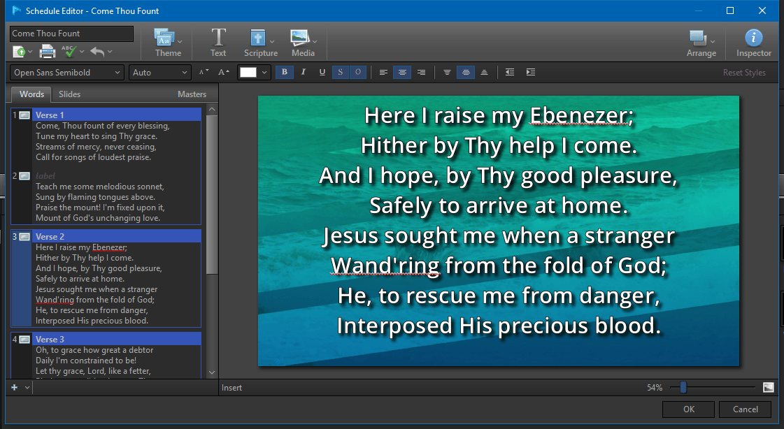
Task: Toggle bold formatting off
Action: click(284, 72)
